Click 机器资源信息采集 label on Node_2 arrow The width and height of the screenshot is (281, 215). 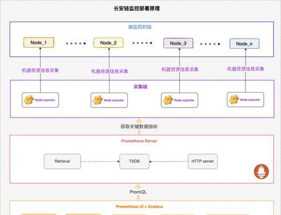[x=110, y=71]
